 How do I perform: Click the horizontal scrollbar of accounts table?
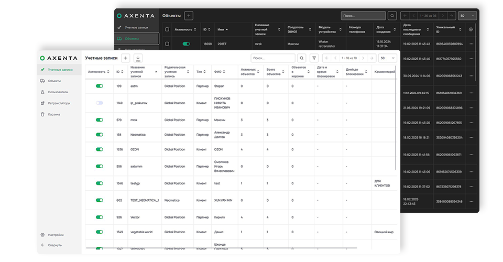[x=221, y=248]
